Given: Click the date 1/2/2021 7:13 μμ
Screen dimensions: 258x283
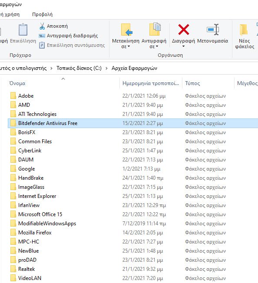Looking at the screenshot, I should pyautogui.click(x=141, y=169).
